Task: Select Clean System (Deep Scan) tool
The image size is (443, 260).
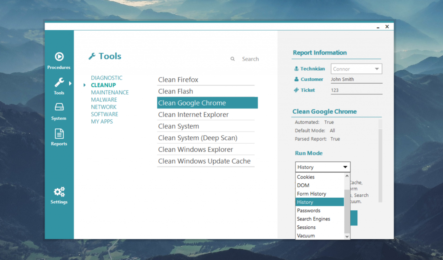Action: (205, 138)
